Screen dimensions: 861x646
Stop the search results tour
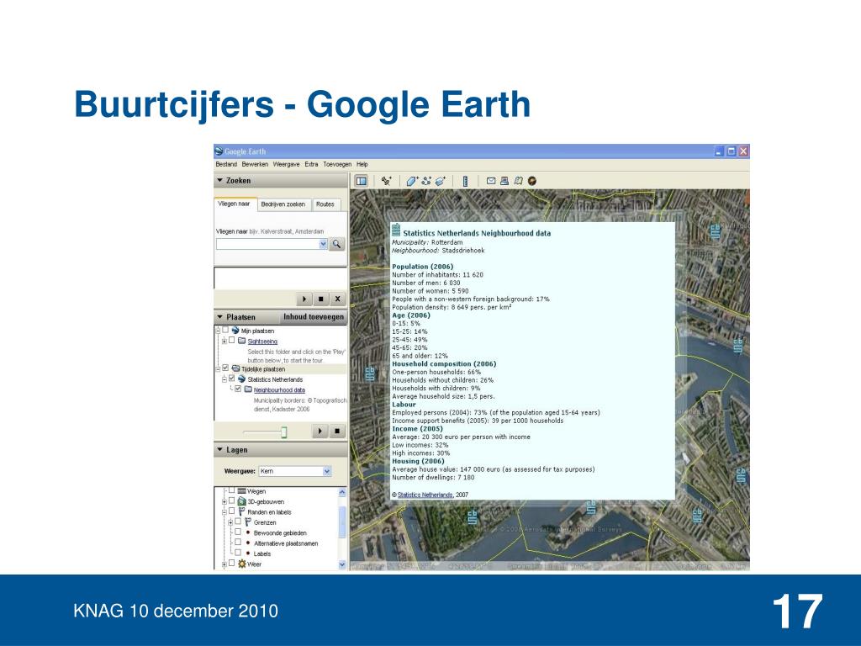coord(320,299)
